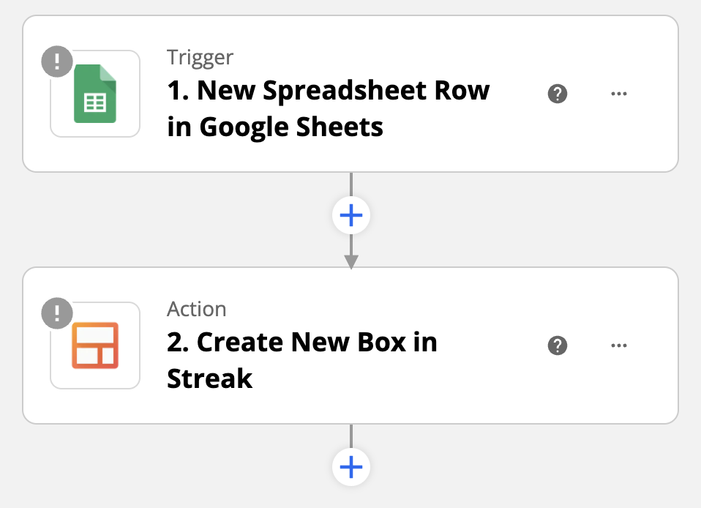Open more options for Streak action
This screenshot has width=701, height=508.
[x=619, y=345]
